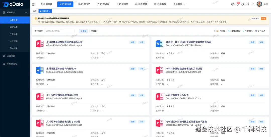Open the 数据研发 top menu
The width and height of the screenshot is (271, 137).
pos(103,4)
